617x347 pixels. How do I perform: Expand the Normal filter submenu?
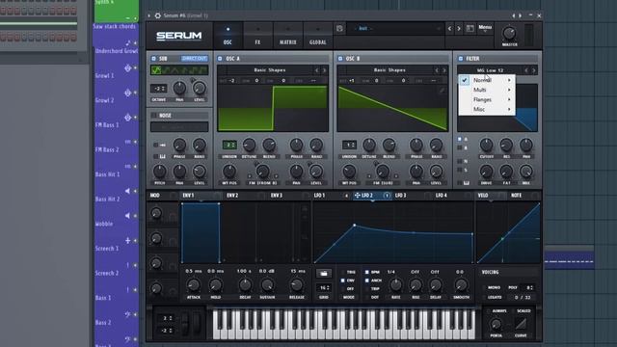click(487, 80)
